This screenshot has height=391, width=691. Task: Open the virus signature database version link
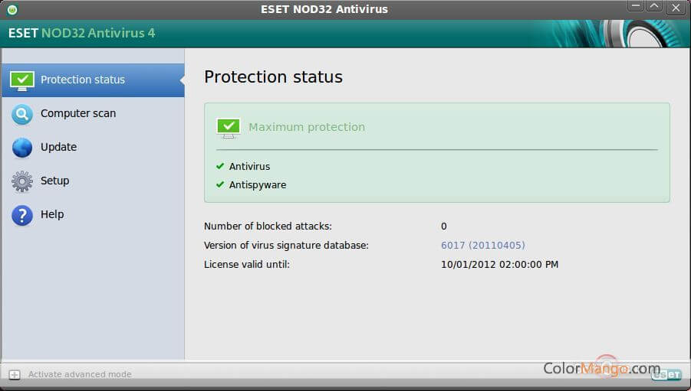click(482, 246)
